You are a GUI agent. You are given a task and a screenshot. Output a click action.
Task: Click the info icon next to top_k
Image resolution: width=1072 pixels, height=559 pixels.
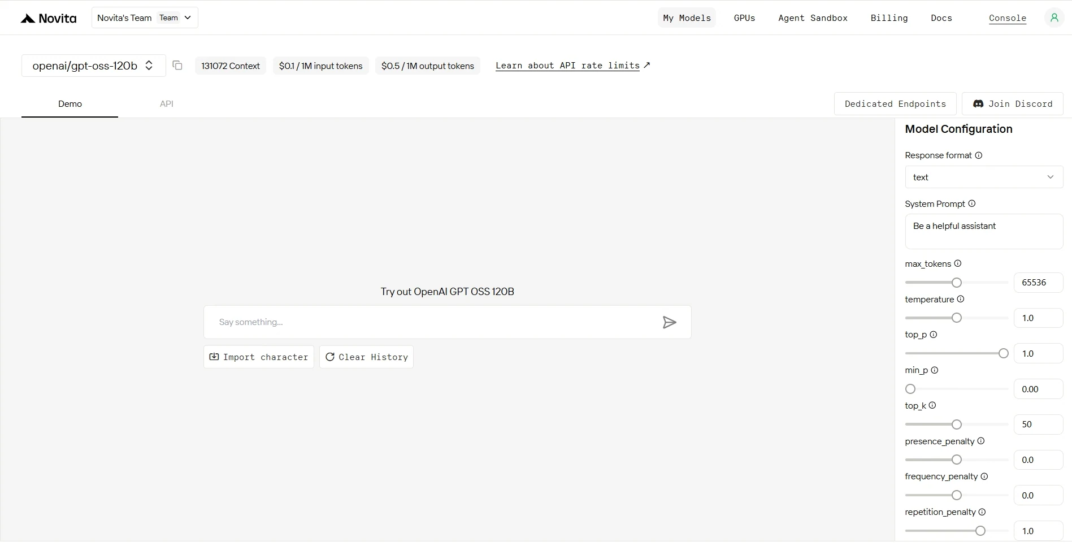[932, 405]
